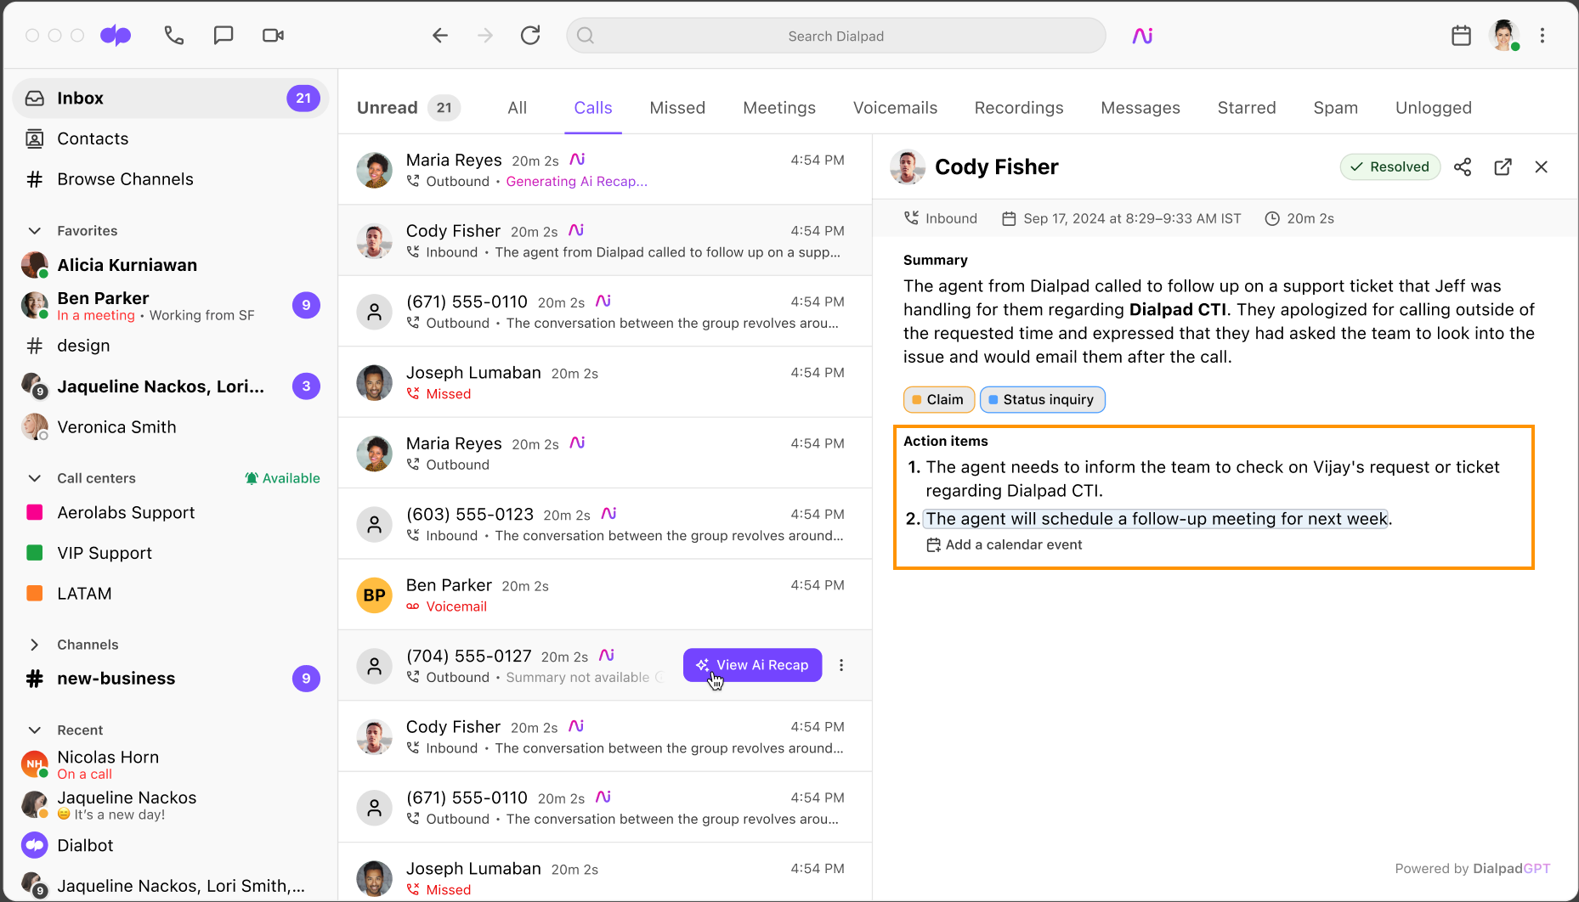Share Cody Fisher call recap

pyautogui.click(x=1463, y=167)
